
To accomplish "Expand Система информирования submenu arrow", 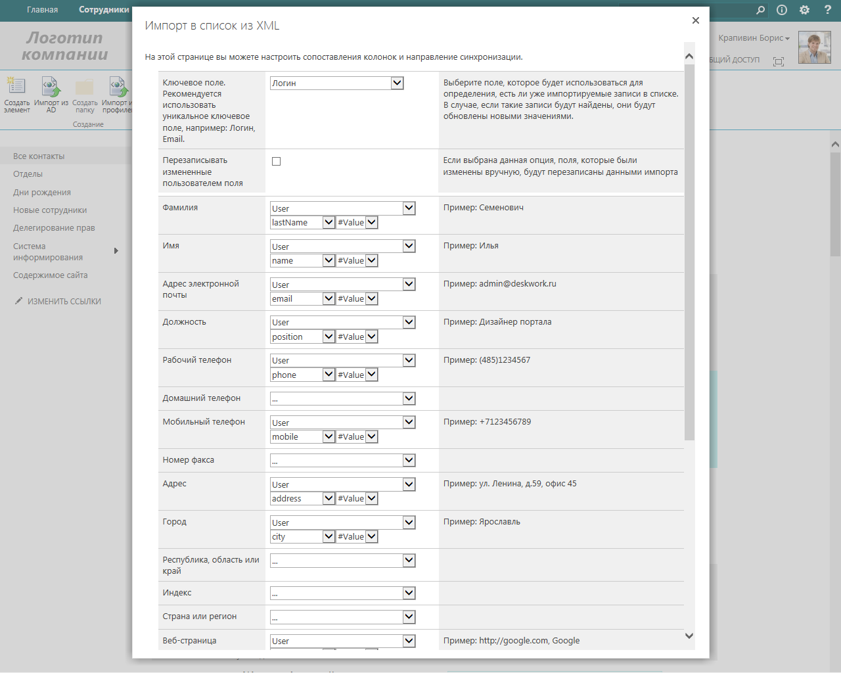I will pos(116,250).
